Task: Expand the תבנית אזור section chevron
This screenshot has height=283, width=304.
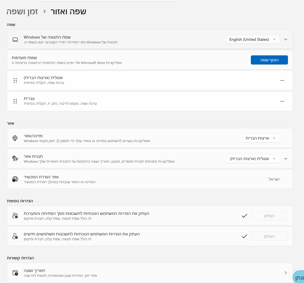Action: tap(285, 159)
